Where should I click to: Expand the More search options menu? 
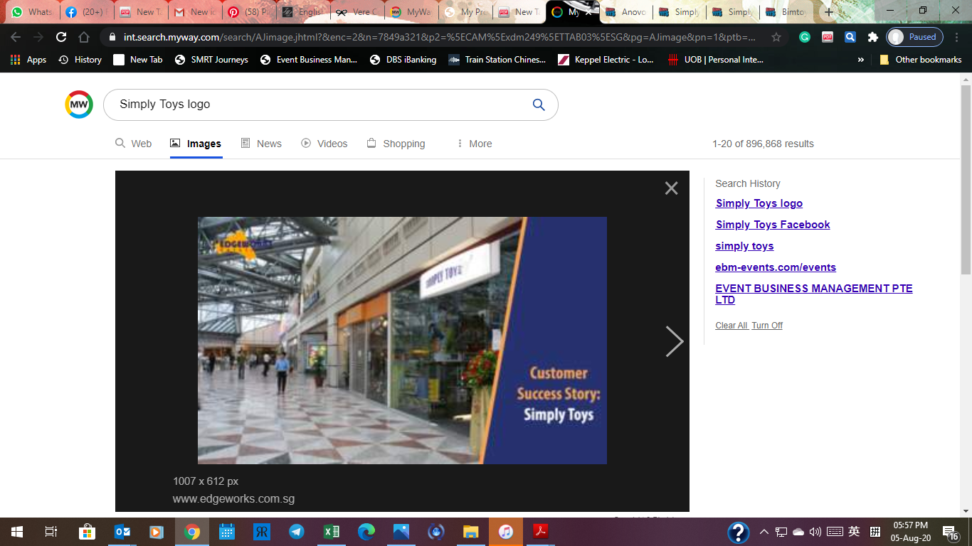tap(474, 144)
